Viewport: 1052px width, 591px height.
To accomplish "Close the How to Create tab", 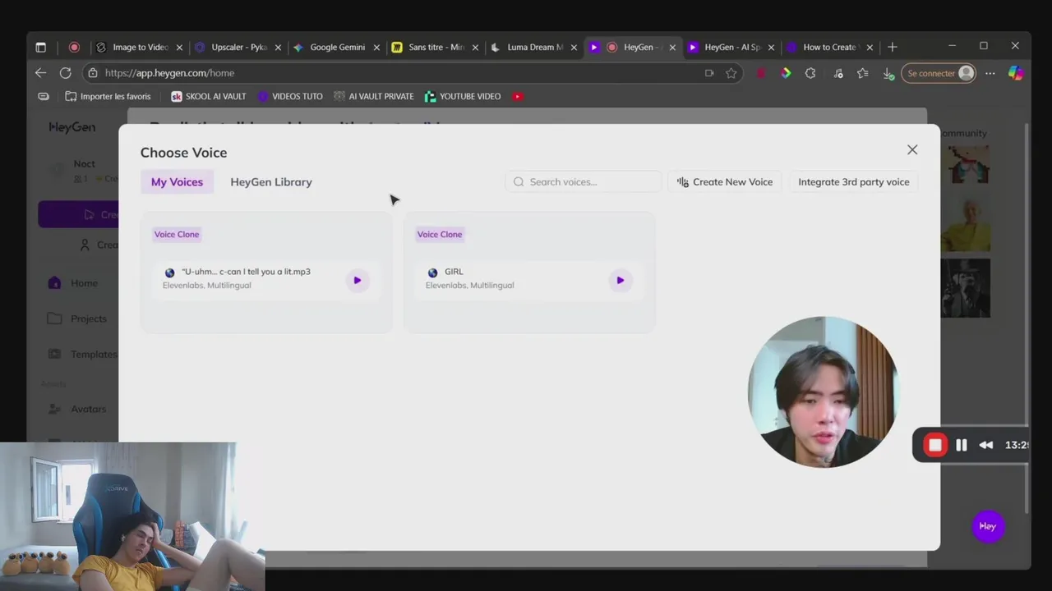I will click(x=870, y=48).
